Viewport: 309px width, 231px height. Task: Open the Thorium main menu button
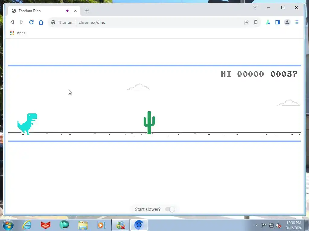[297, 22]
